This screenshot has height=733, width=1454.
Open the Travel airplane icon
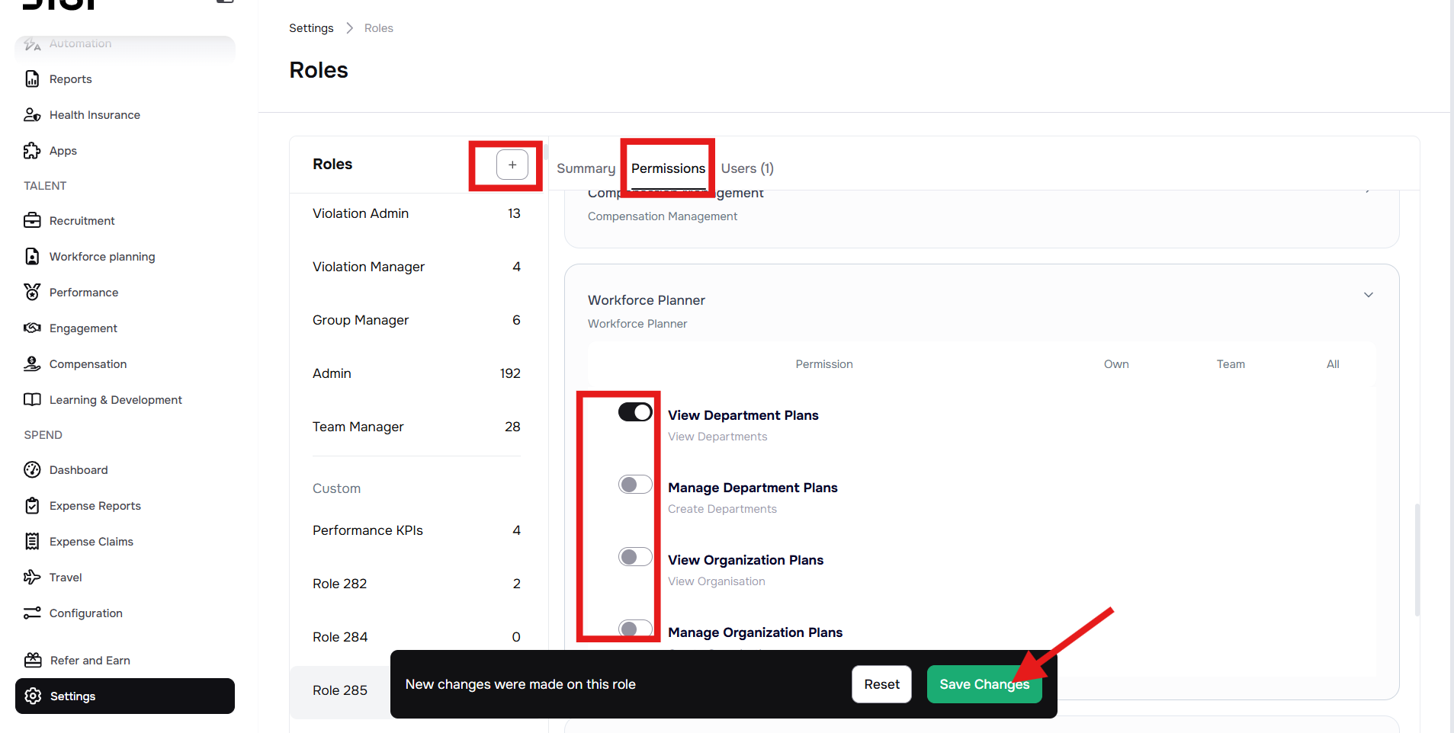[x=32, y=578]
